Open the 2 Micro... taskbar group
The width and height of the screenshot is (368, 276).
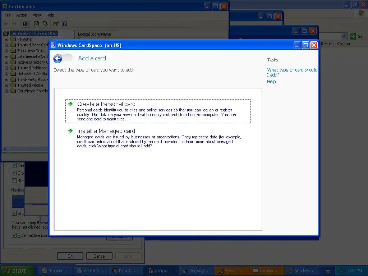click(161, 271)
